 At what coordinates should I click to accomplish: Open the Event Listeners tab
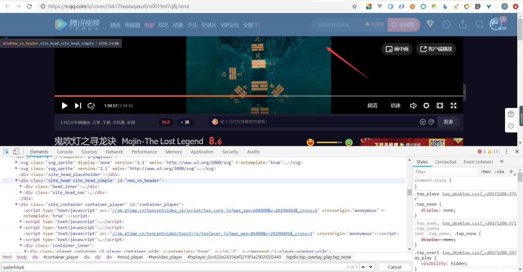pos(478,162)
